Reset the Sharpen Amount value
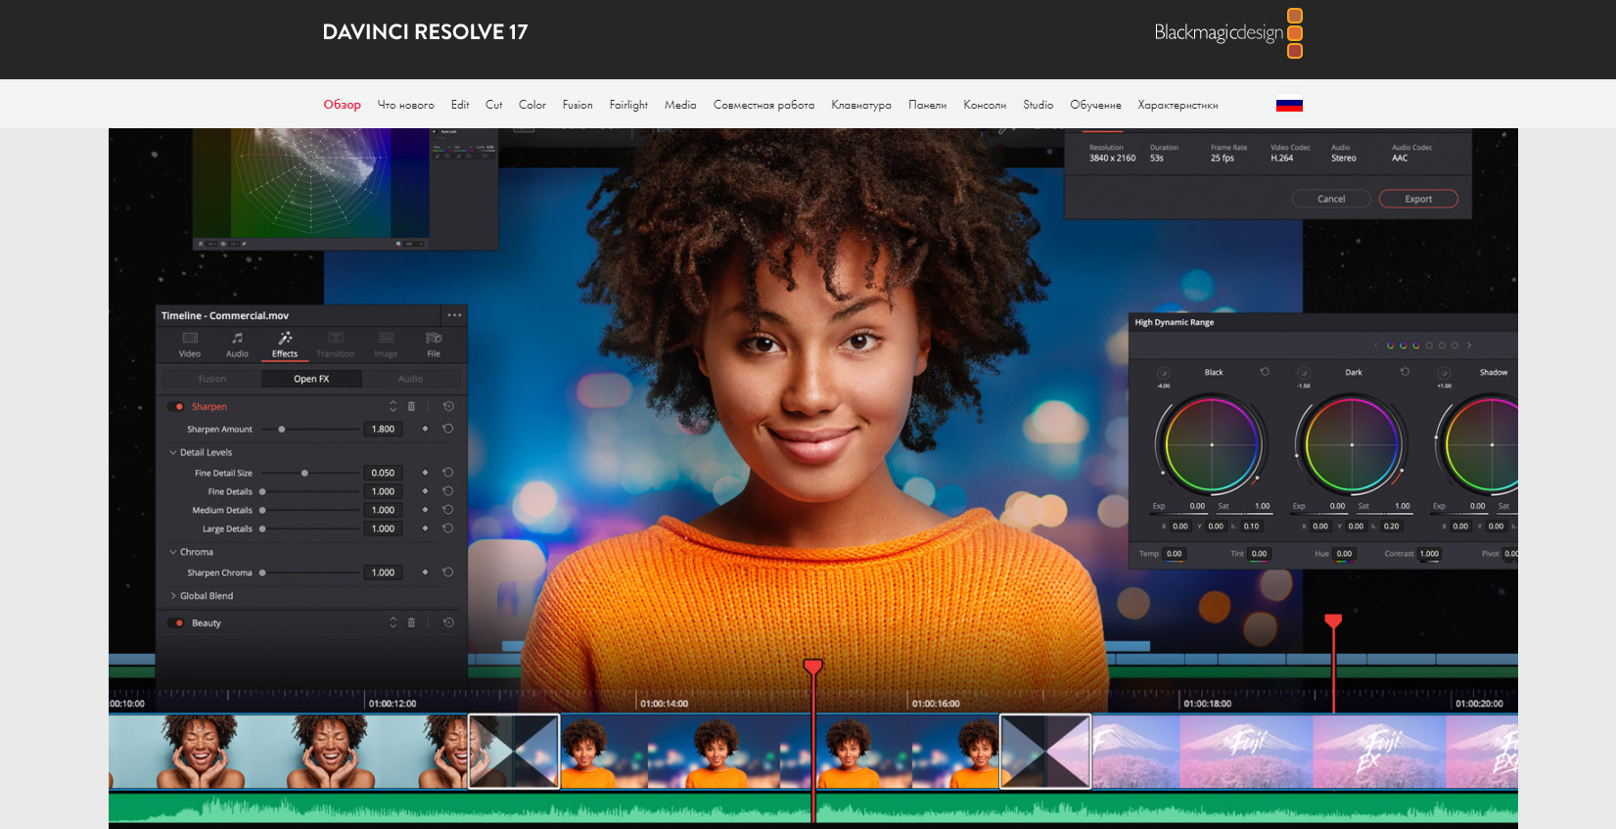 pyautogui.click(x=448, y=429)
